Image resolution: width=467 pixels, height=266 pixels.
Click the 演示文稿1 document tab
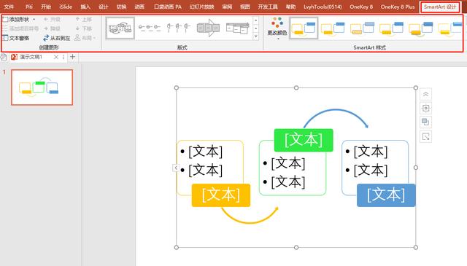31,57
